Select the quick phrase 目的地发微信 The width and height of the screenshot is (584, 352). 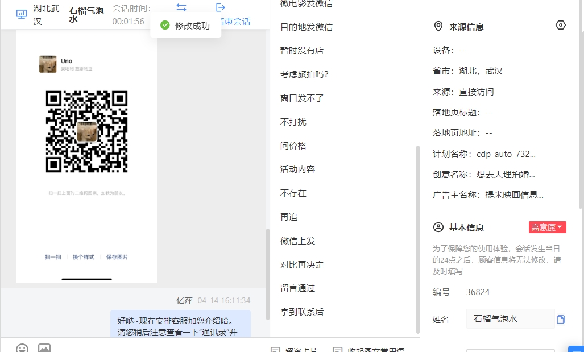click(x=306, y=27)
